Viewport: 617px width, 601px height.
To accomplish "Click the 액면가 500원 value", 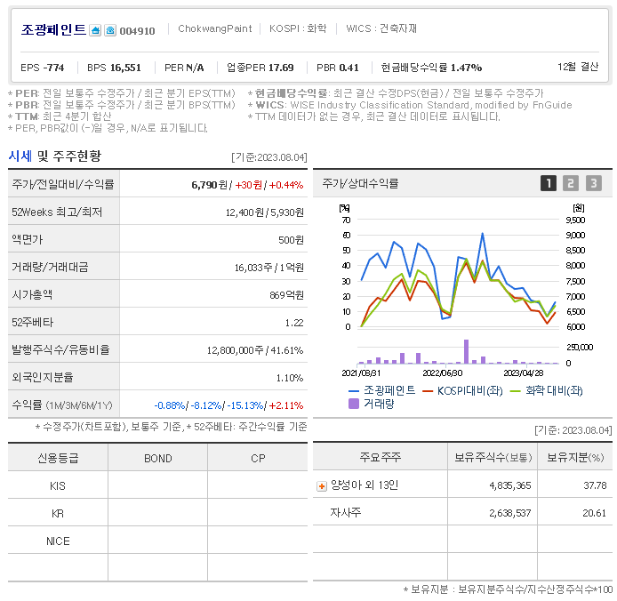I will [292, 240].
